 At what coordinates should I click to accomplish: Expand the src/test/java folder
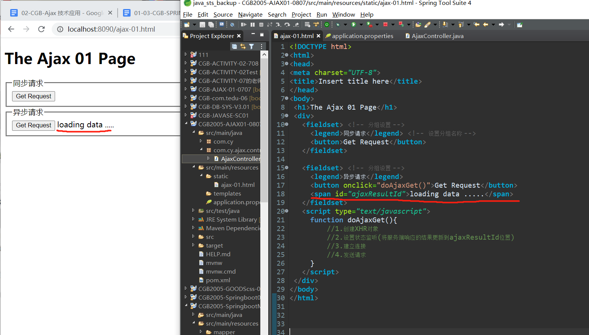(194, 210)
